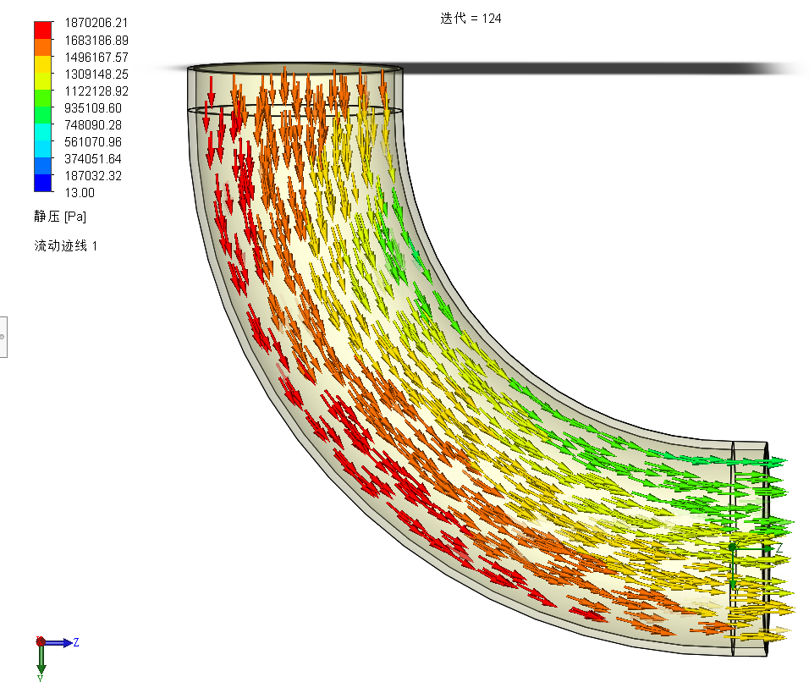Image resolution: width=809 pixels, height=682 pixels.
Task: Click the 静压 [Pa] legend title
Action: pyautogui.click(x=60, y=217)
